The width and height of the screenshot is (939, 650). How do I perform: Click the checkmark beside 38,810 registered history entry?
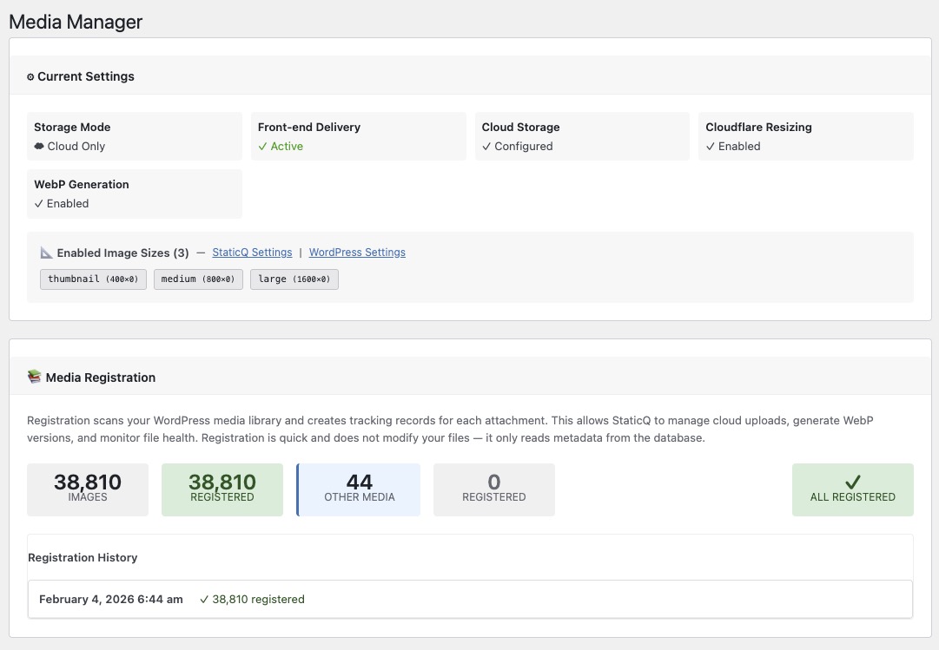point(204,599)
